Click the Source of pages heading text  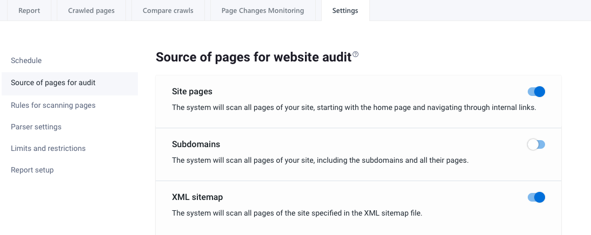[254, 57]
